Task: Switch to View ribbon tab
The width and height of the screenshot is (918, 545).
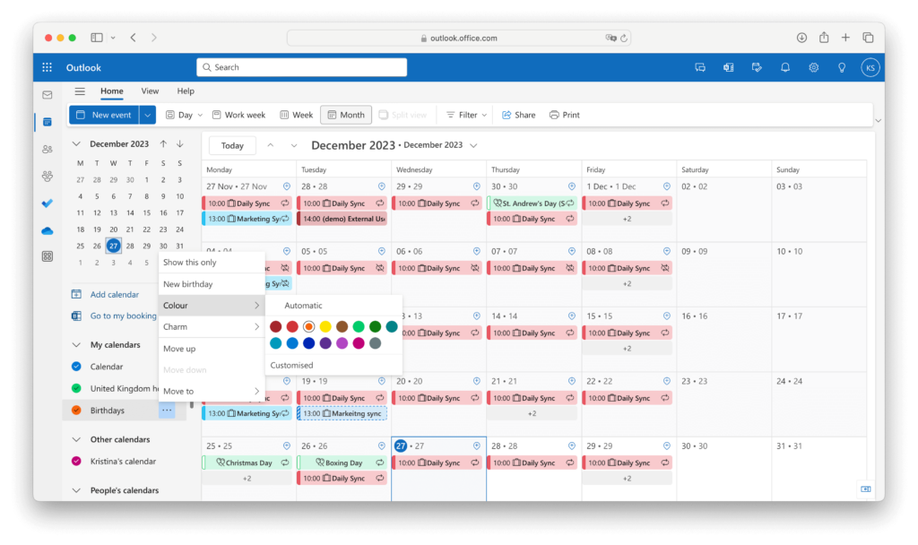Action: pos(150,91)
